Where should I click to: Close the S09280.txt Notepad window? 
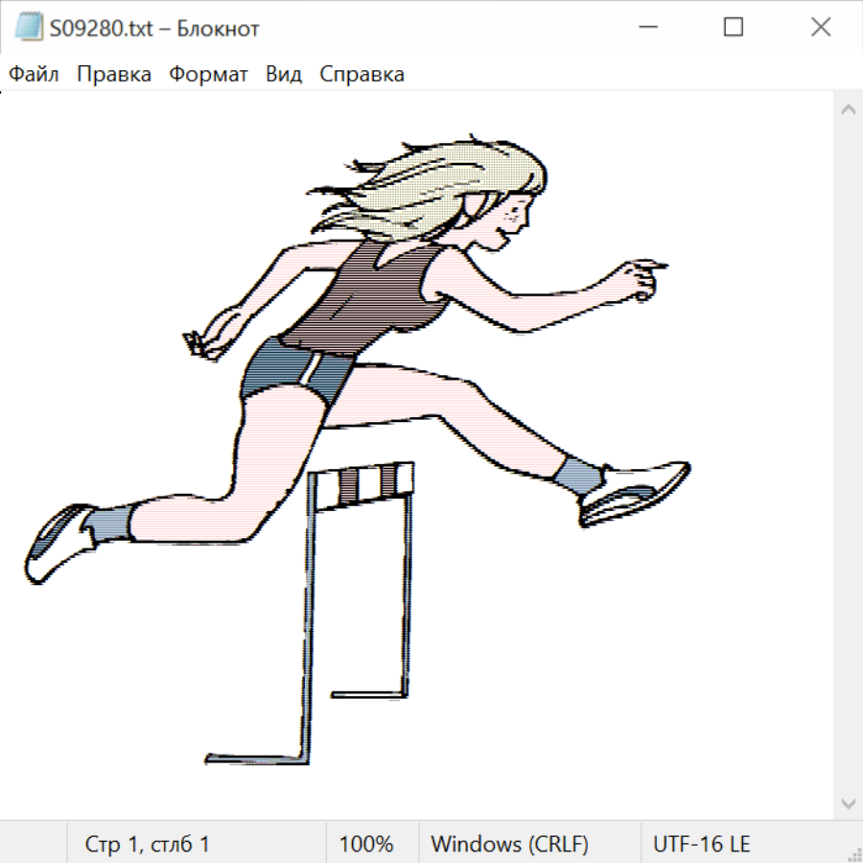click(820, 28)
